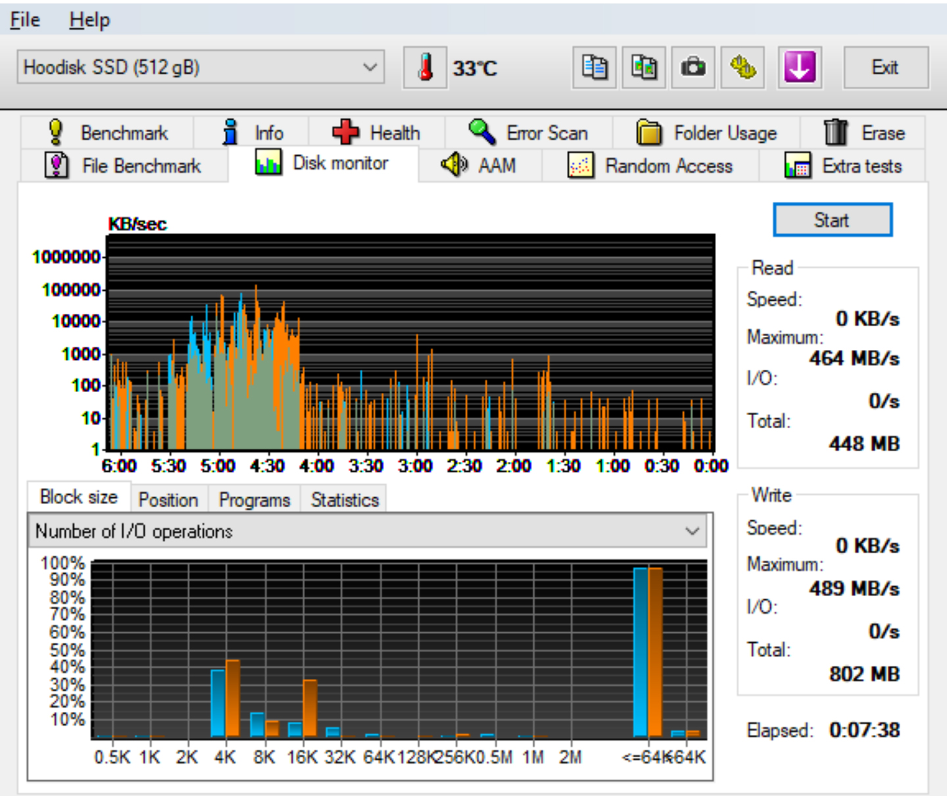The image size is (947, 796).
Task: Click the AAM speaker icon
Action: pos(454,165)
